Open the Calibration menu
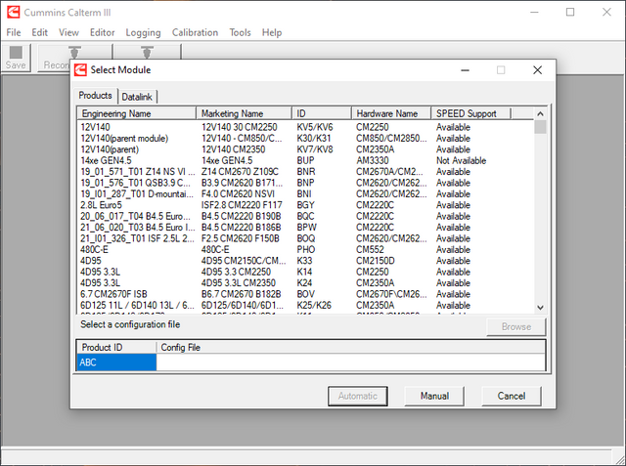 pos(196,32)
